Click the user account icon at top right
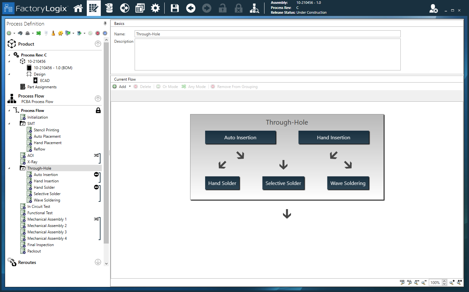 click(x=433, y=9)
